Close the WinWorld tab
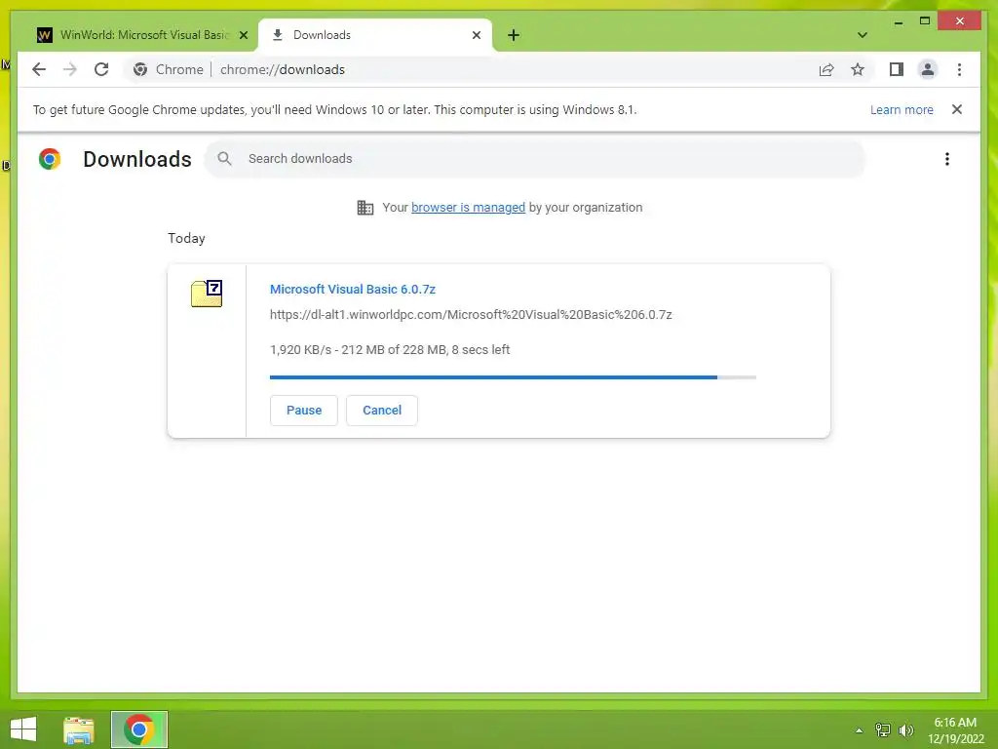Screen dimensions: 998x749 click(243, 35)
